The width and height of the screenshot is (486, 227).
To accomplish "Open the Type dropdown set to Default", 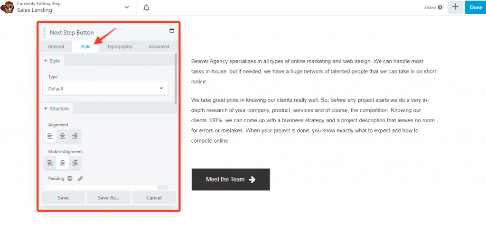I will click(x=105, y=89).
